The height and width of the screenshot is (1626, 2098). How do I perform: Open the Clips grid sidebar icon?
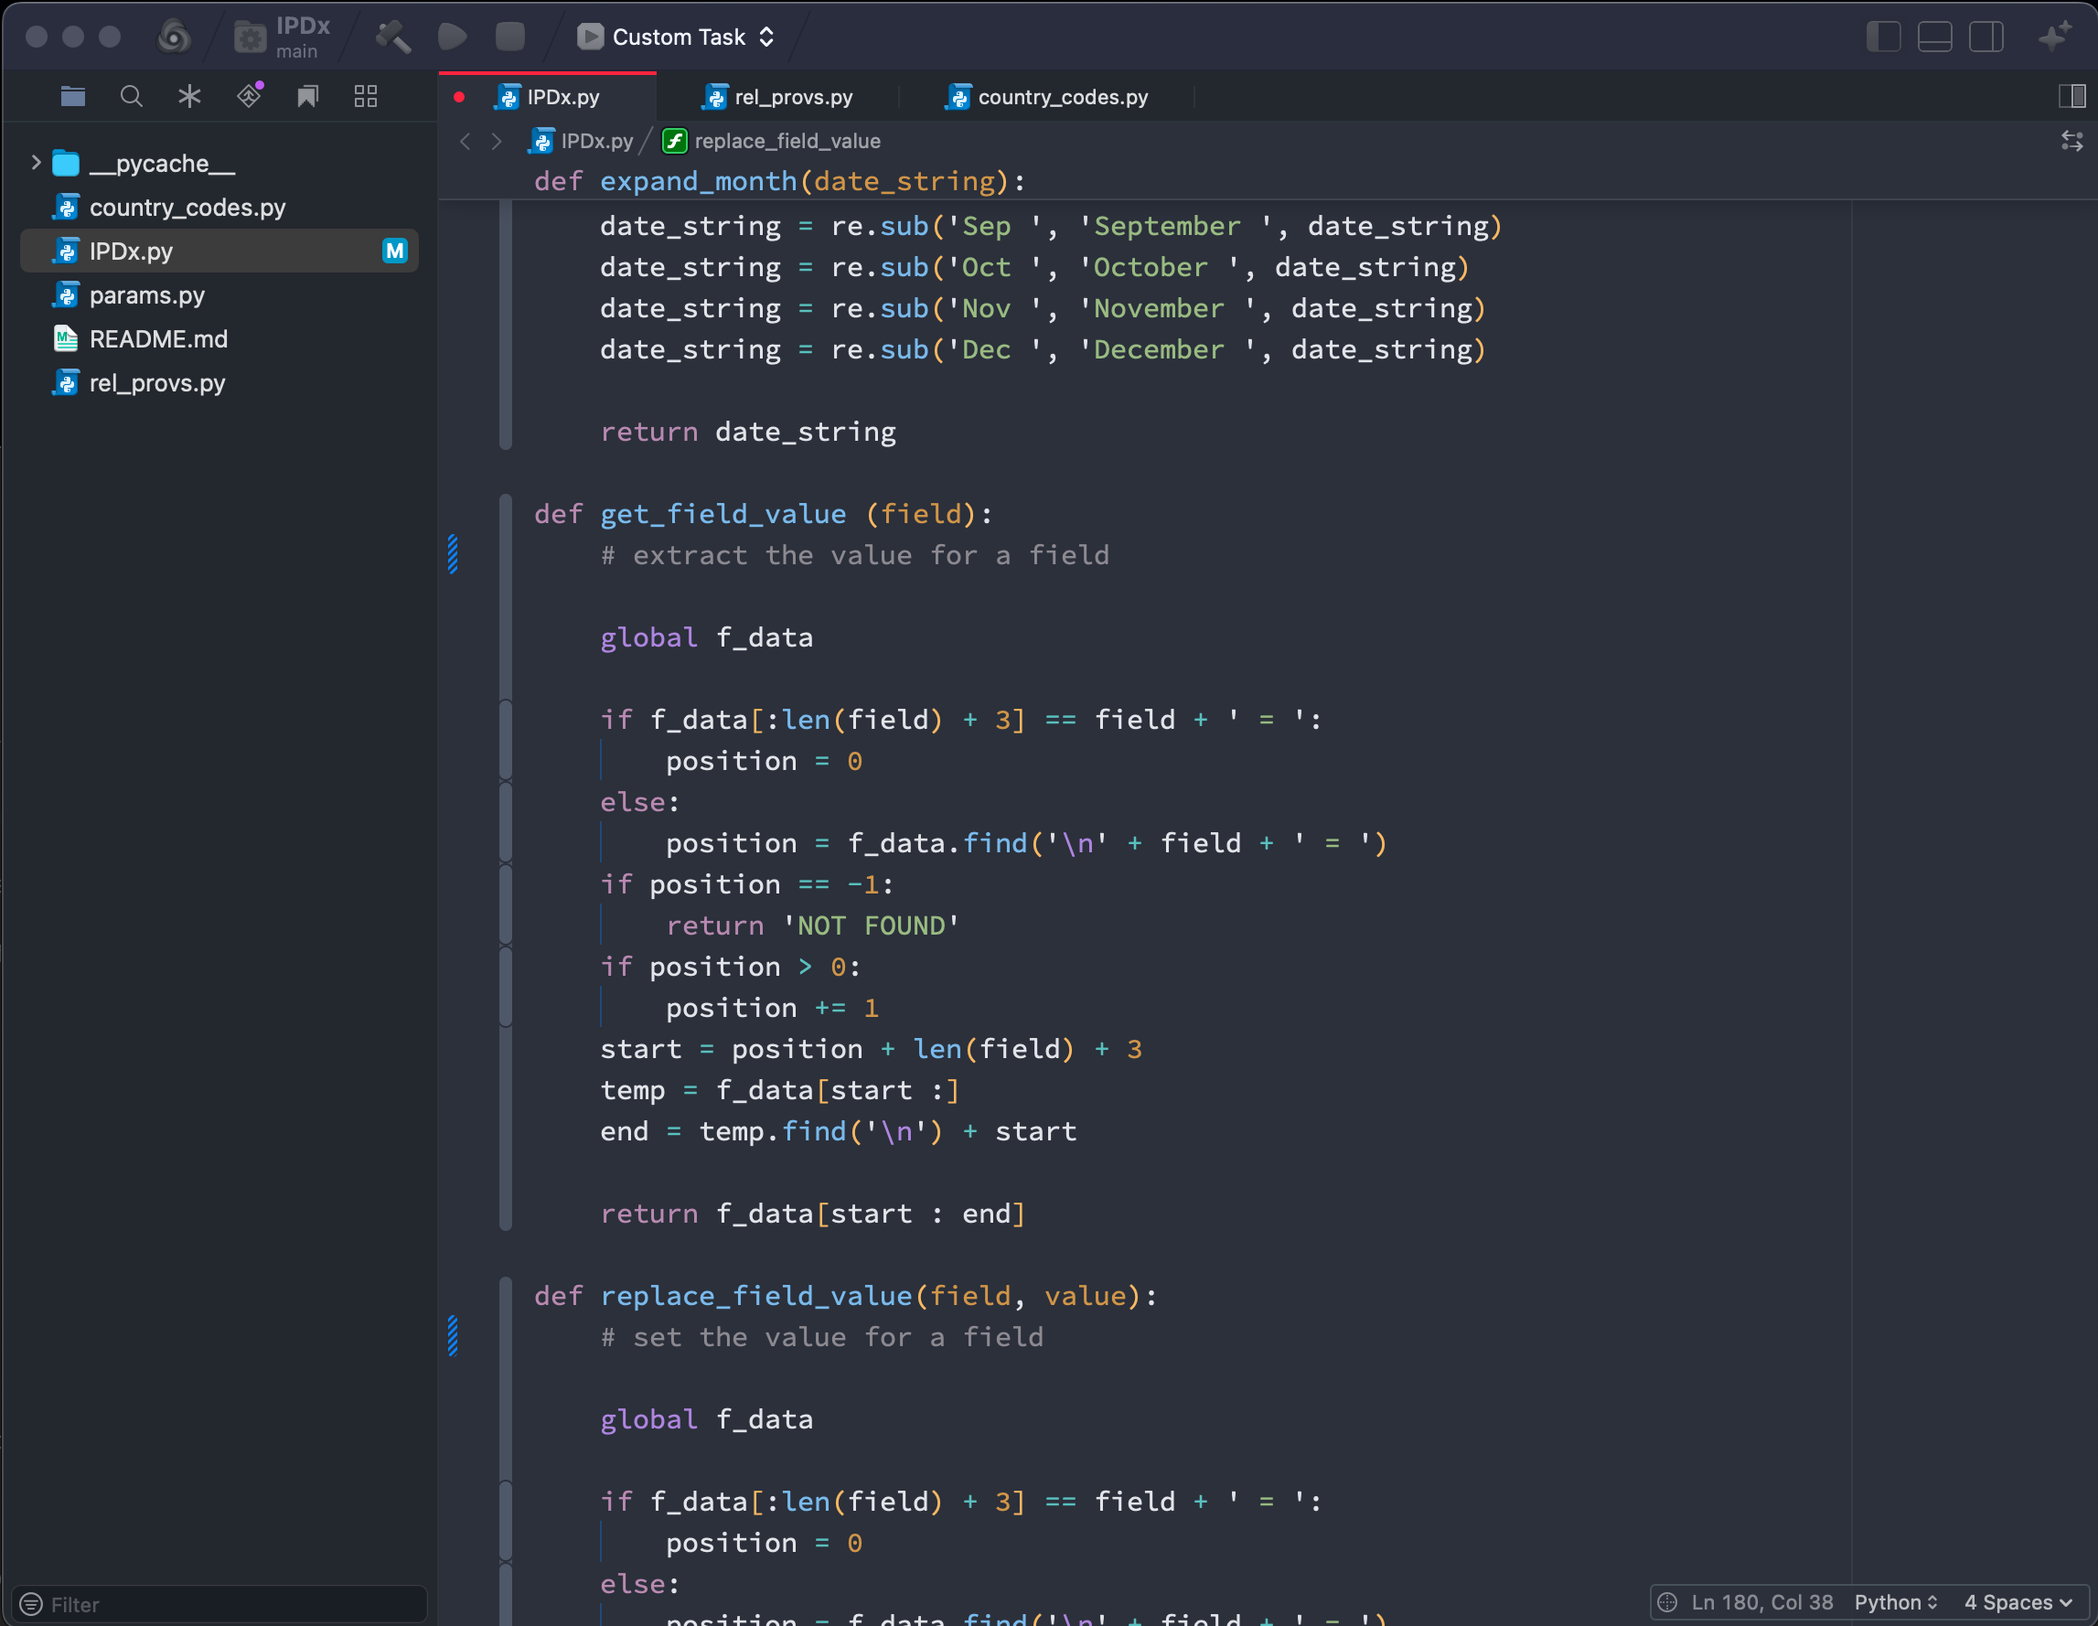click(366, 96)
